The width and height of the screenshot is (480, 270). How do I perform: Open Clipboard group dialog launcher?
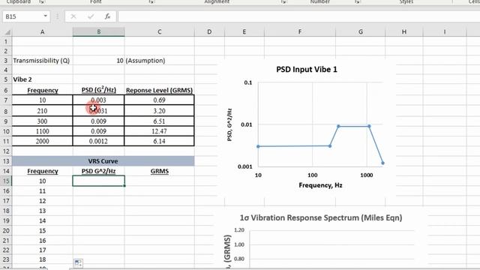point(42,1)
